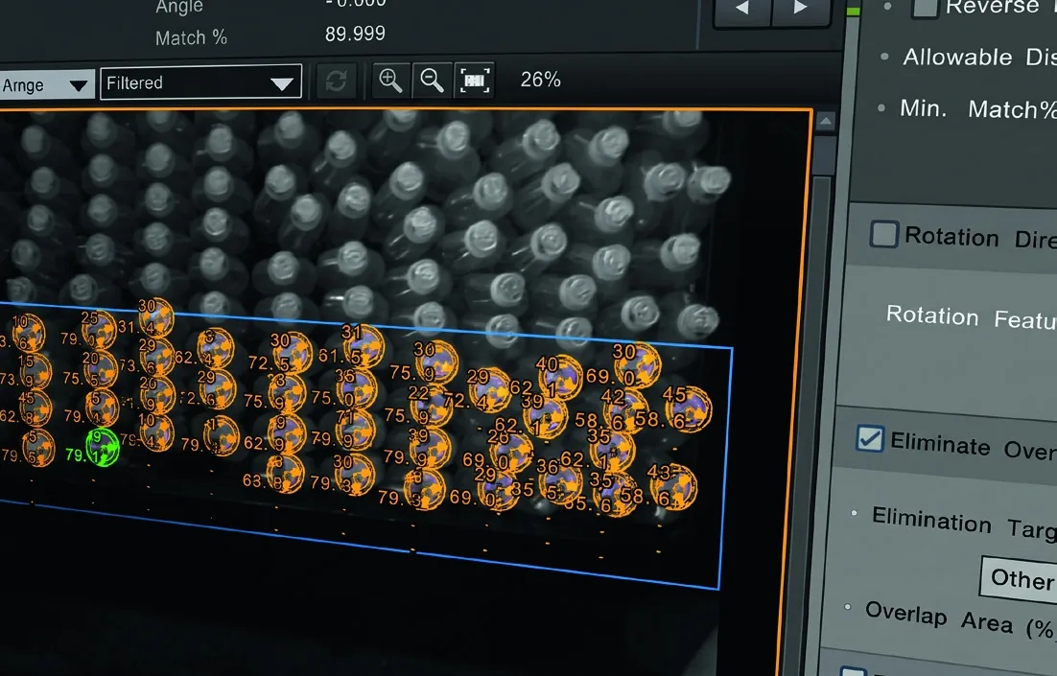Viewport: 1057px width, 676px height.
Task: Go to the previous result with the left arrow
Action: pyautogui.click(x=742, y=10)
